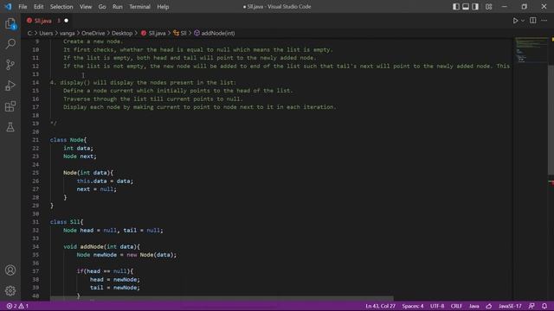The height and width of the screenshot is (311, 554).
Task: Click Java language status thumbs icon
Action: point(489,306)
